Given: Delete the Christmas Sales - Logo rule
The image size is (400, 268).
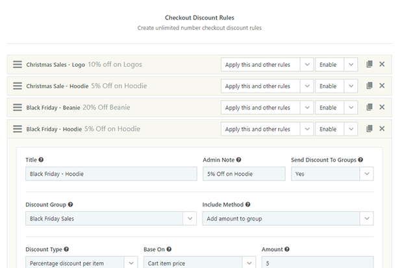Looking at the screenshot, I should 382,64.
